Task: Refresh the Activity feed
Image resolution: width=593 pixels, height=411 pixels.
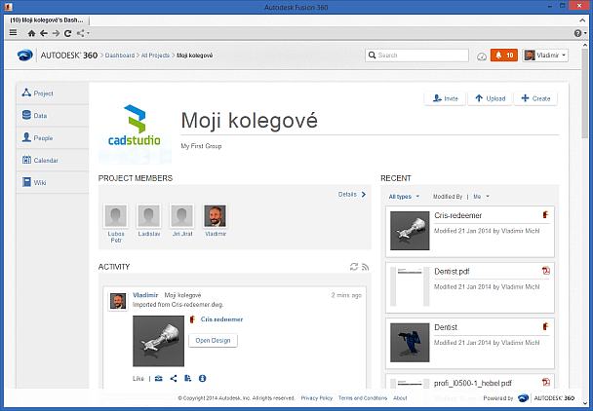Action: 354,267
